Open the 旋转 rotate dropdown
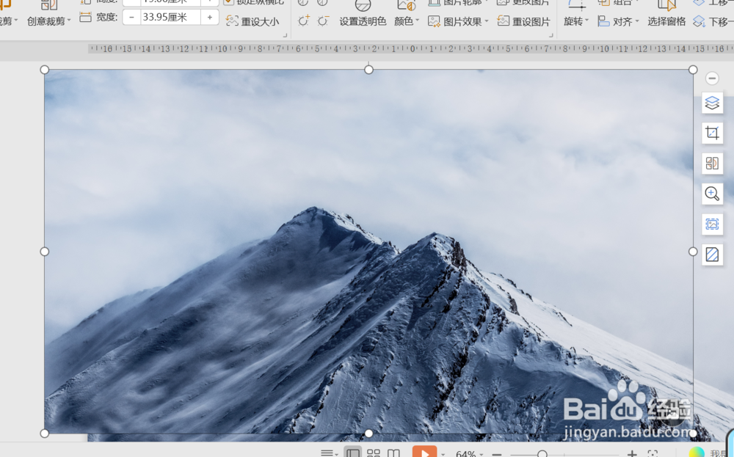 [575, 21]
